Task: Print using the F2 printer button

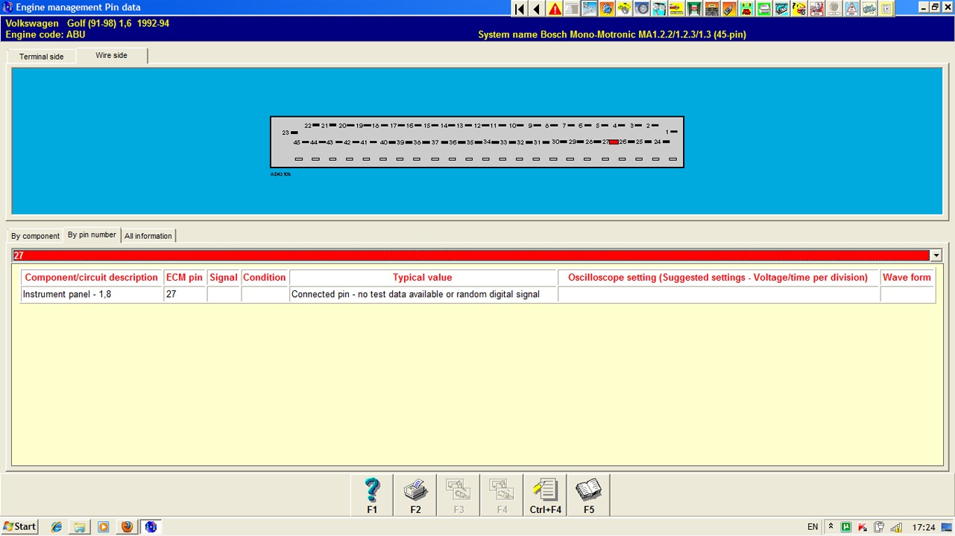Action: pyautogui.click(x=415, y=496)
